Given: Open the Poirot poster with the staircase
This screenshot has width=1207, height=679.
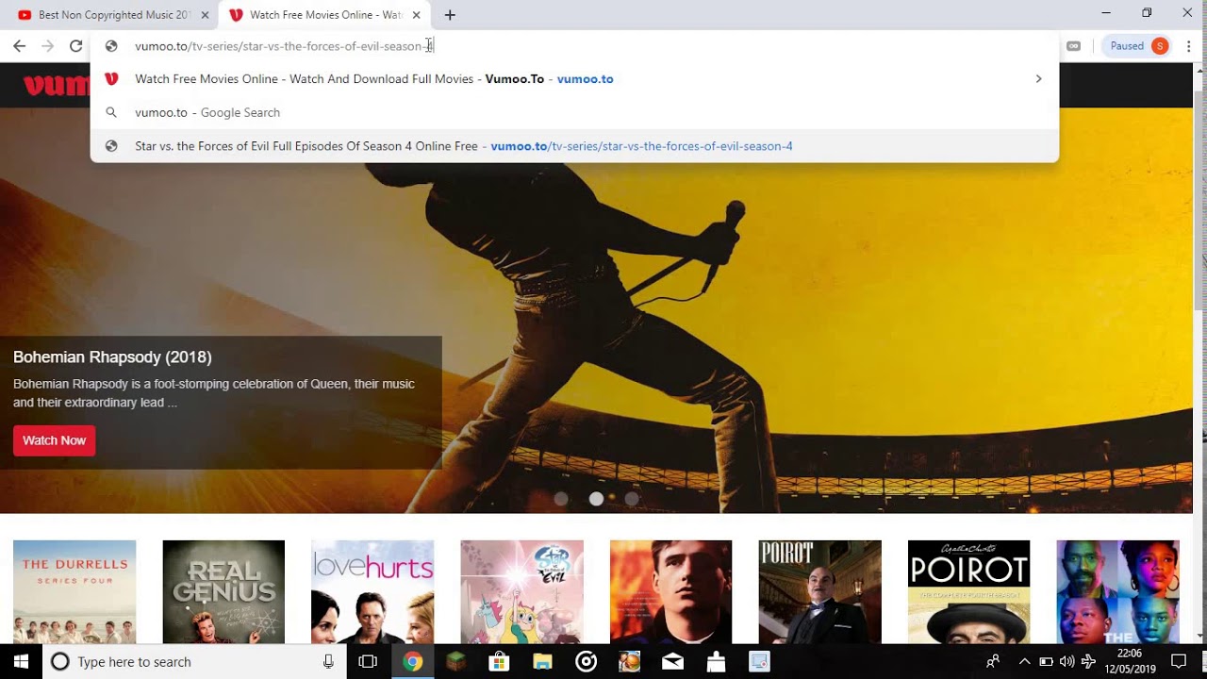Looking at the screenshot, I should coord(819,592).
